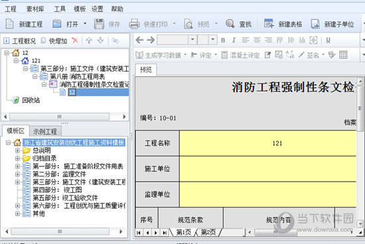Click the table grid icon in toolbar
Image resolution: width=365 pixels, height=244 pixels.
point(343,55)
